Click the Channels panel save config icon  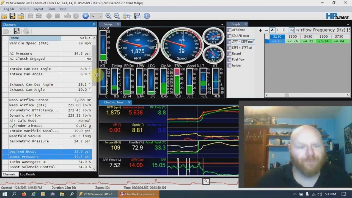(x=16, y=31)
